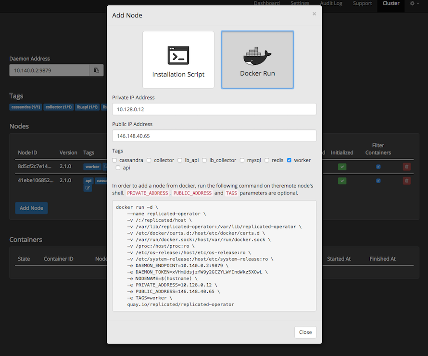This screenshot has height=356, width=428.
Task: Uncheck the worker tag checkbox
Action: [289, 160]
